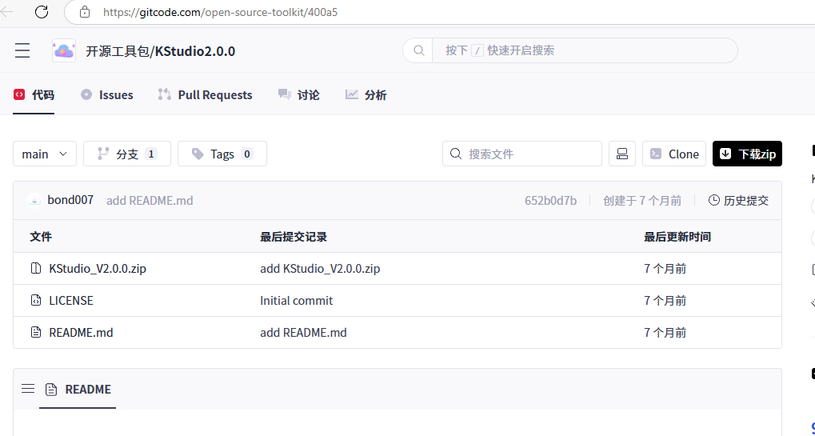Toggle the README outline list icon

click(x=28, y=389)
